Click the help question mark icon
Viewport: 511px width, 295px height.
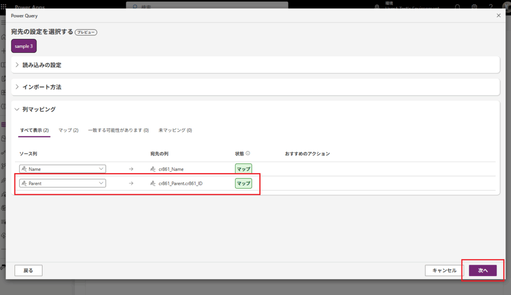[491, 7]
